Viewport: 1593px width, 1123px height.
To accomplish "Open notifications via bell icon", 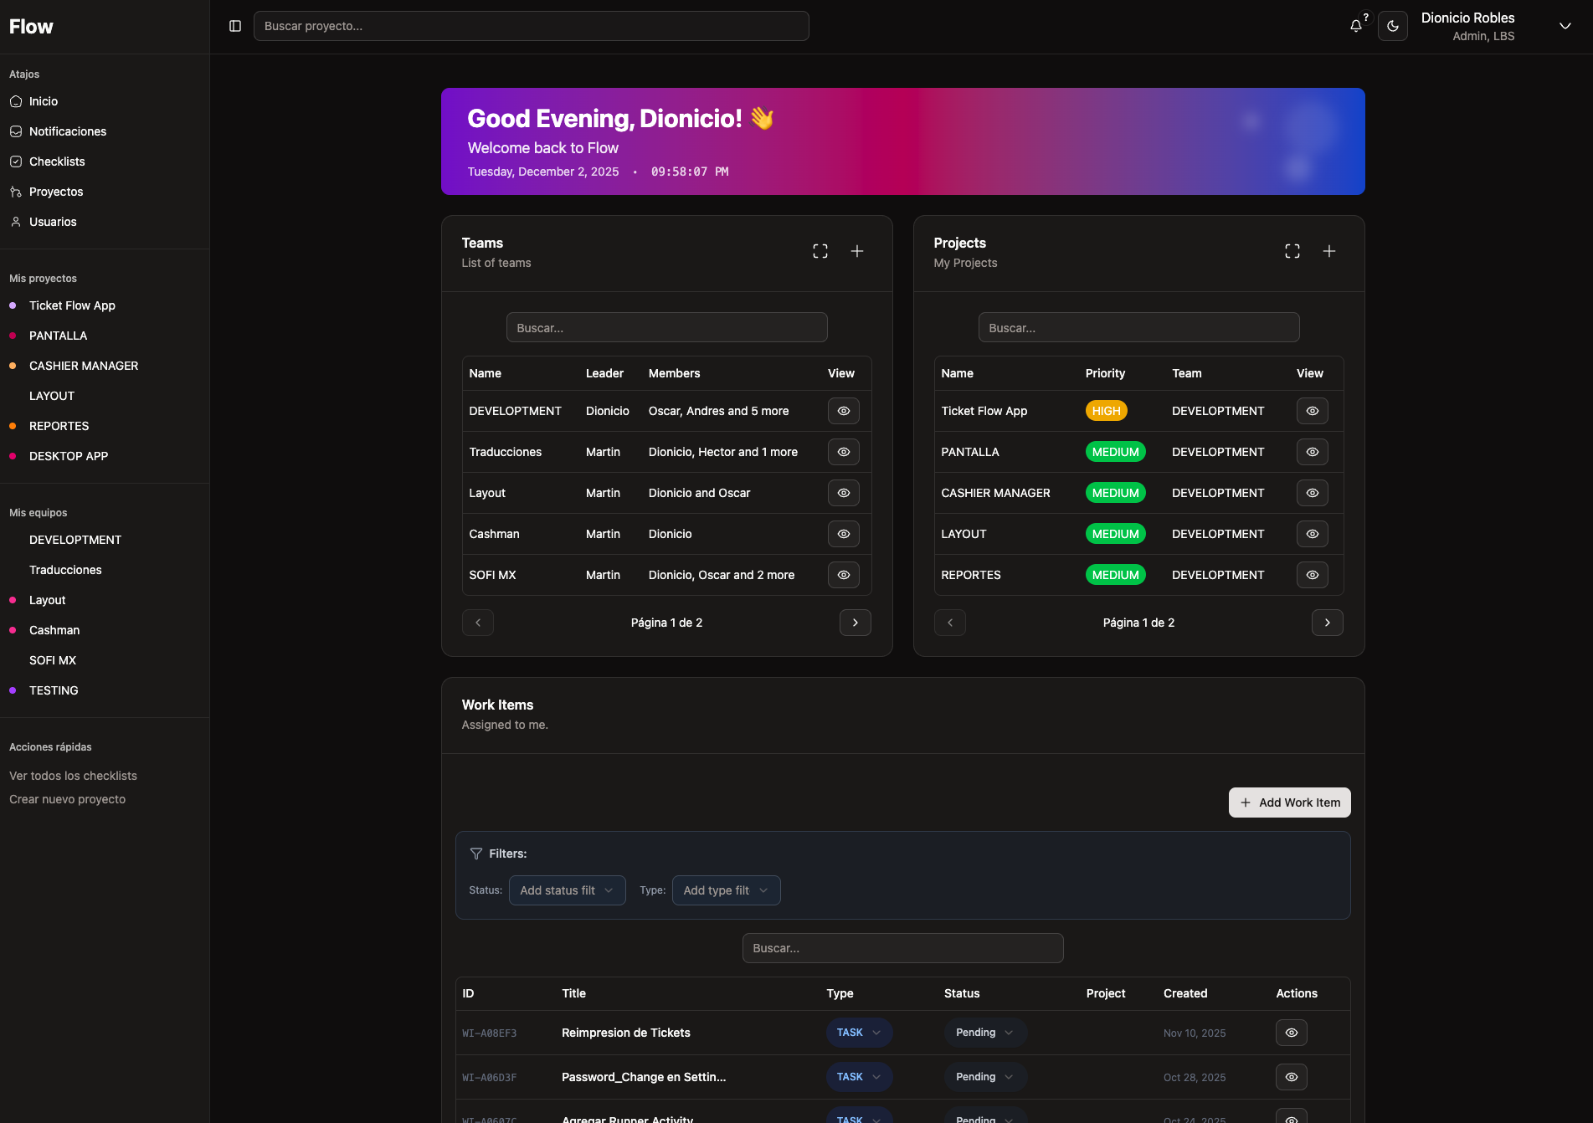I will 1355,26.
